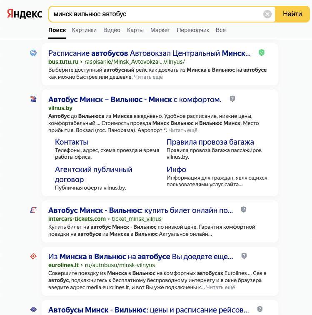Open Правила провоза багажа sitelink
The image size is (312, 315).
click(x=210, y=142)
